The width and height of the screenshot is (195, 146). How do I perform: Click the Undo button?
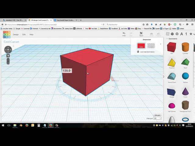pos(124,34)
